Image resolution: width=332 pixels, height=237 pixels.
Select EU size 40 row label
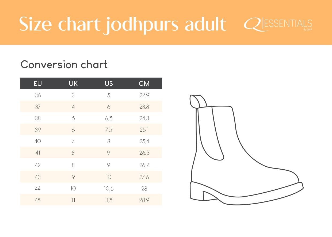(38, 141)
